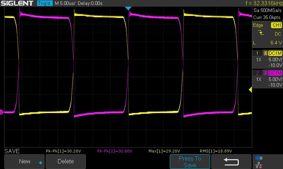Click the Max[1]=29.20V measurement
Screen dimensions: 283x169
164,151
